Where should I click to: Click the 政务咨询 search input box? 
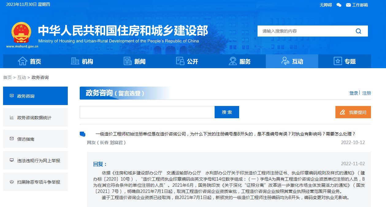click(147, 112)
